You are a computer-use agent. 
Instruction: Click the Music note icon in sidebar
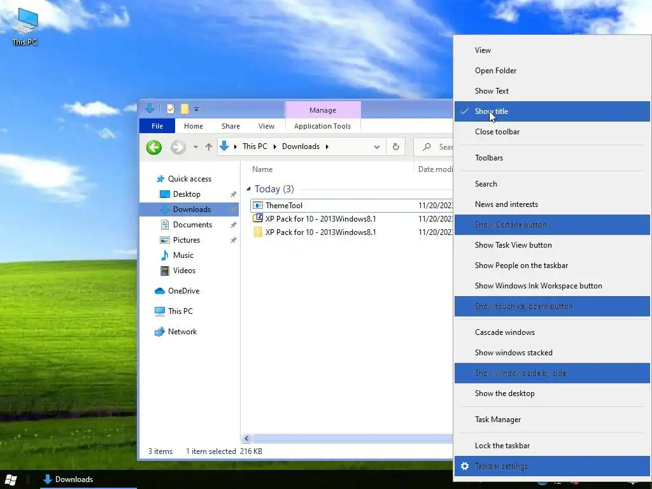[x=165, y=255]
